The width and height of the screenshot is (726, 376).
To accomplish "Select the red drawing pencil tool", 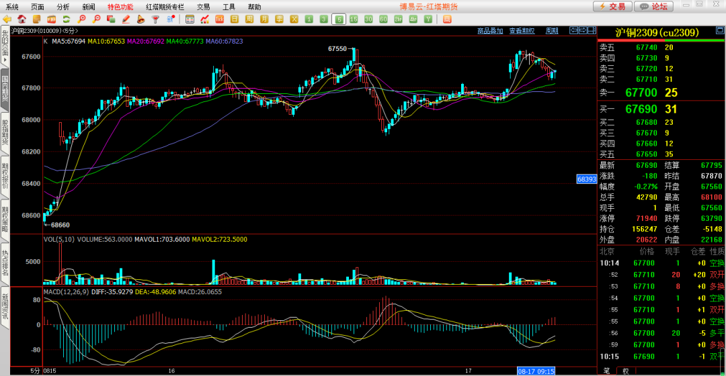I will point(126,19).
